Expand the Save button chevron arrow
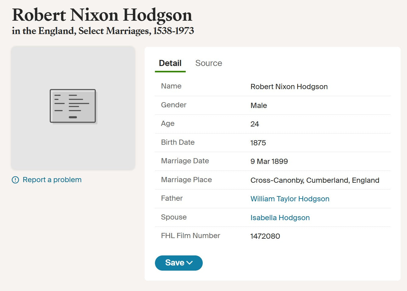The height and width of the screenshot is (291, 407). pyautogui.click(x=190, y=263)
